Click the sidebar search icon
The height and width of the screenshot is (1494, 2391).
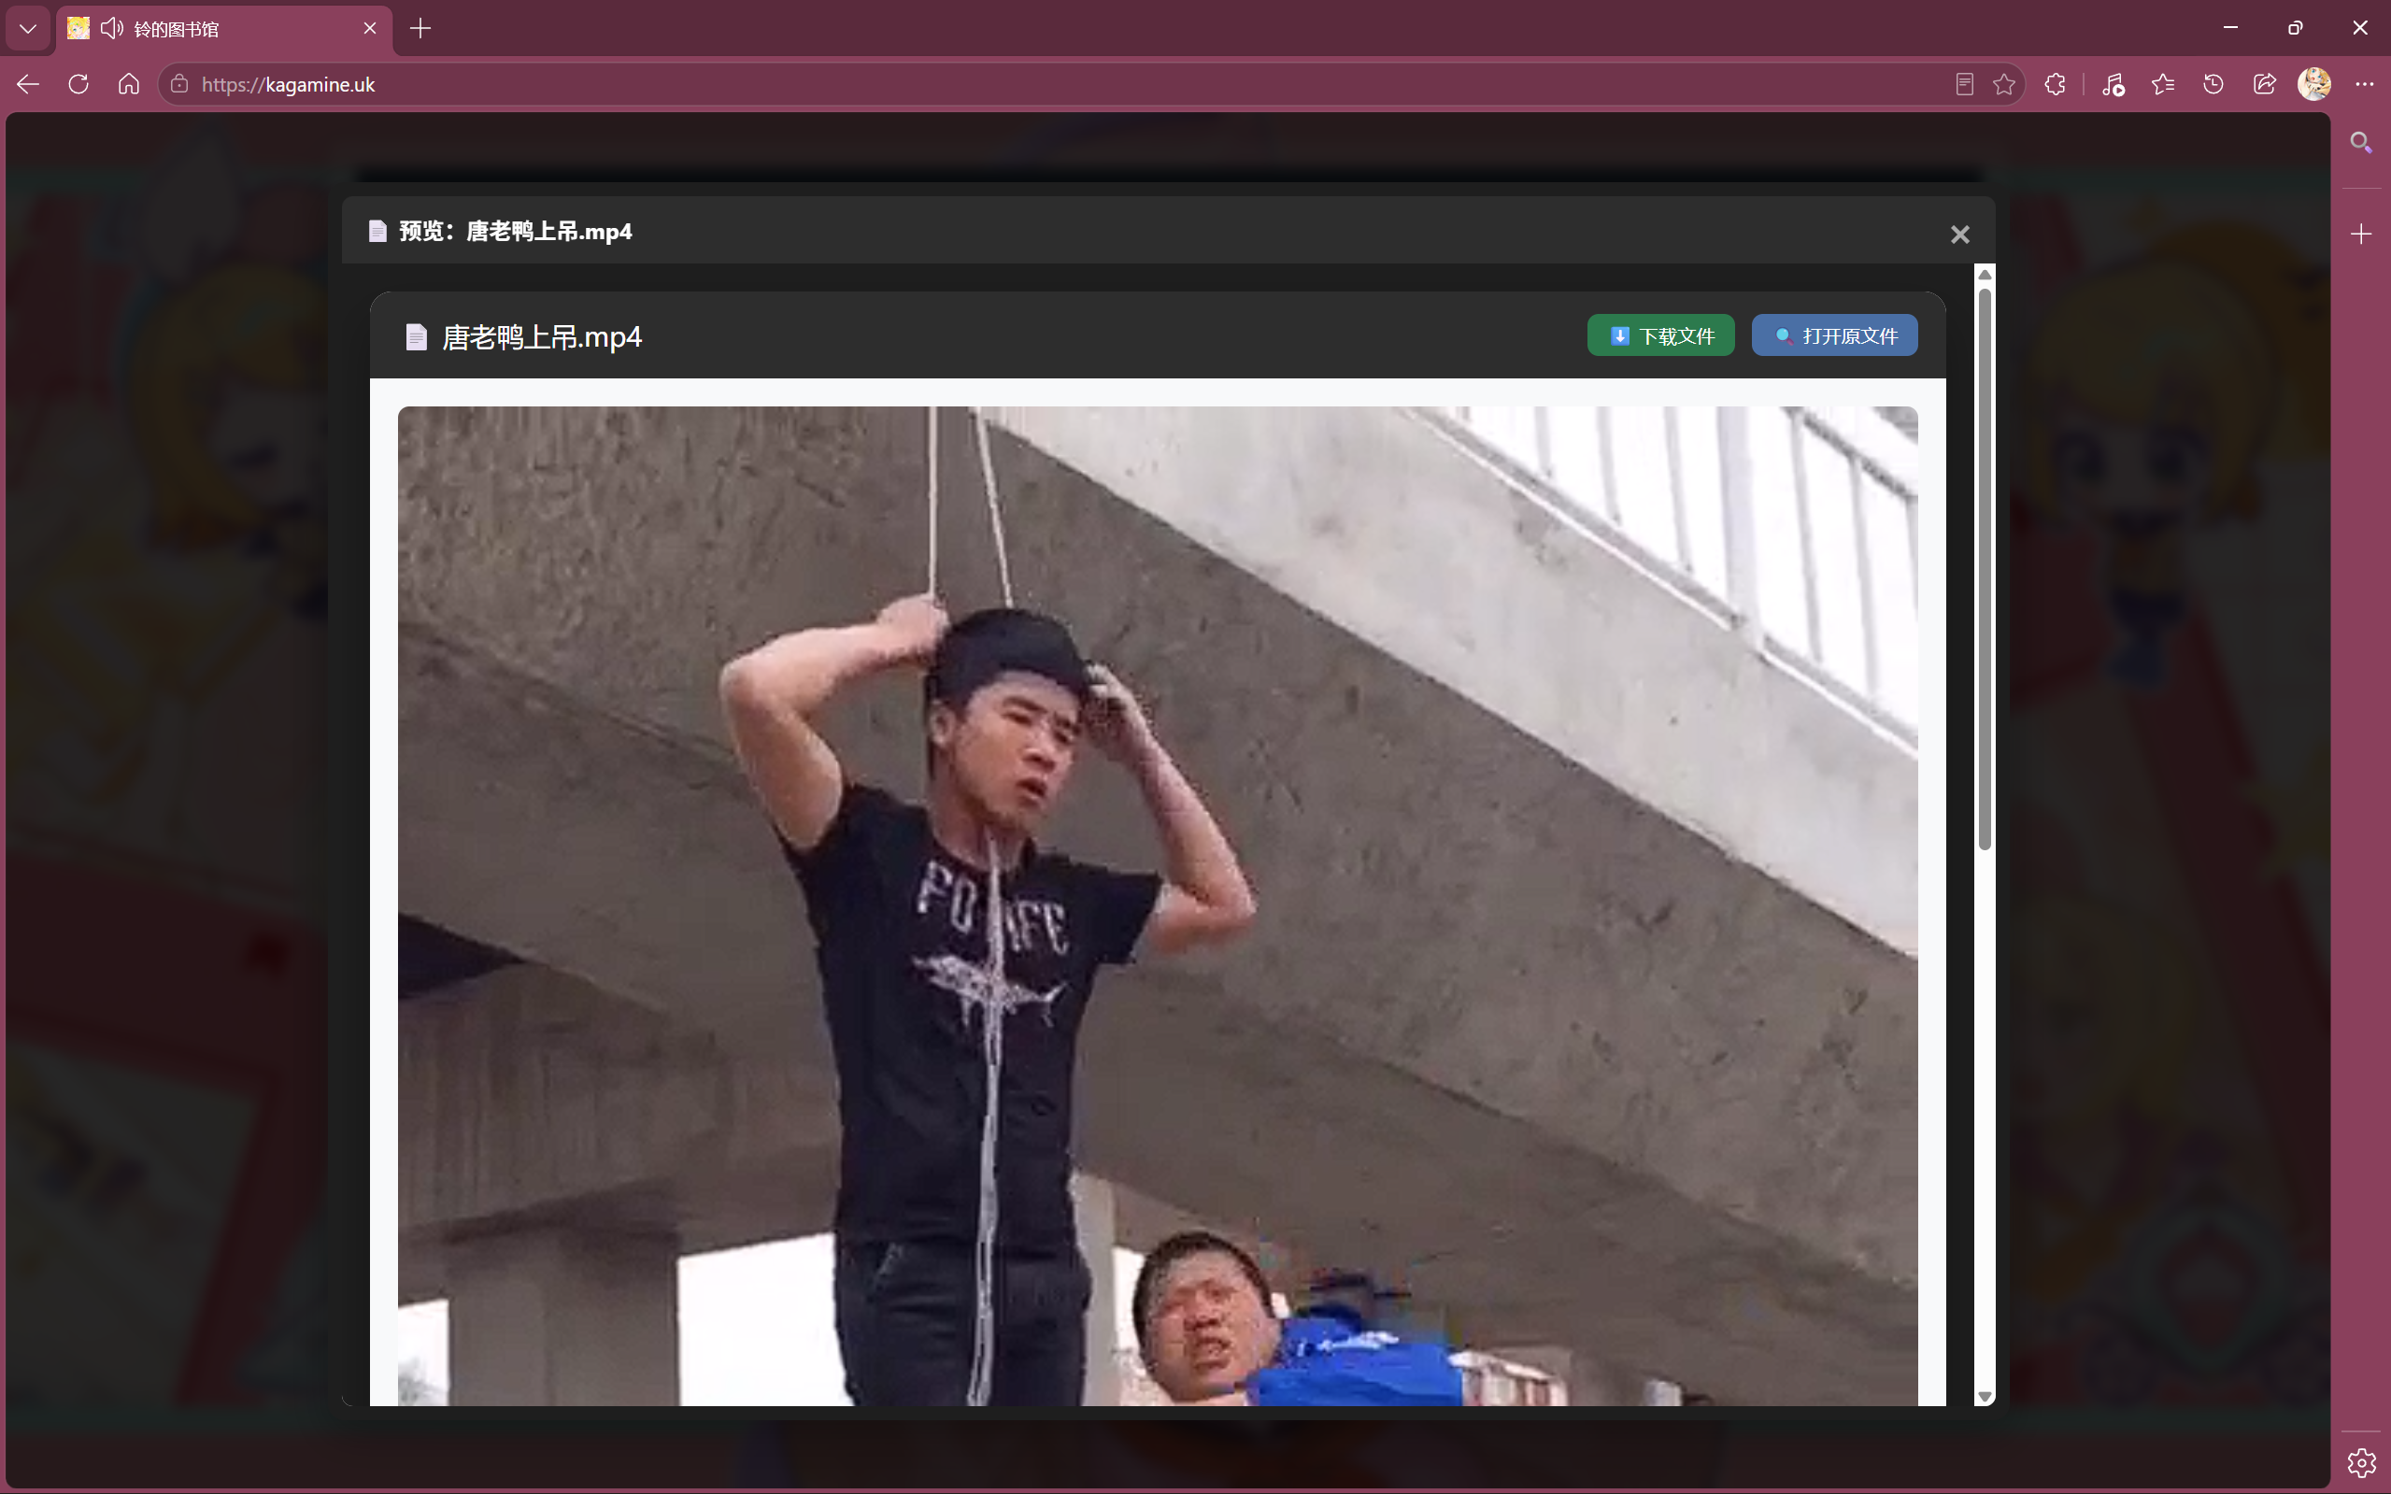[x=2360, y=143]
